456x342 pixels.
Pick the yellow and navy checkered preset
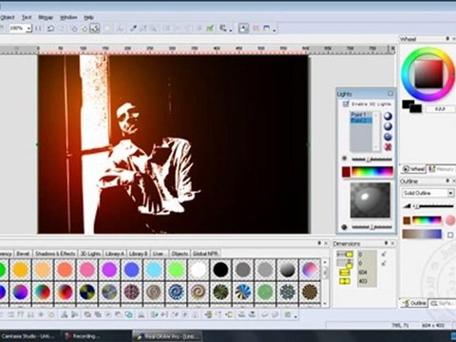87,292
